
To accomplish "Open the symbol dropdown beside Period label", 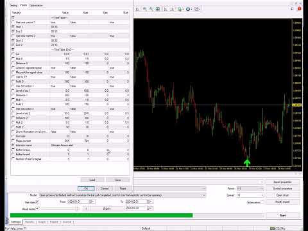I will [204, 189].
